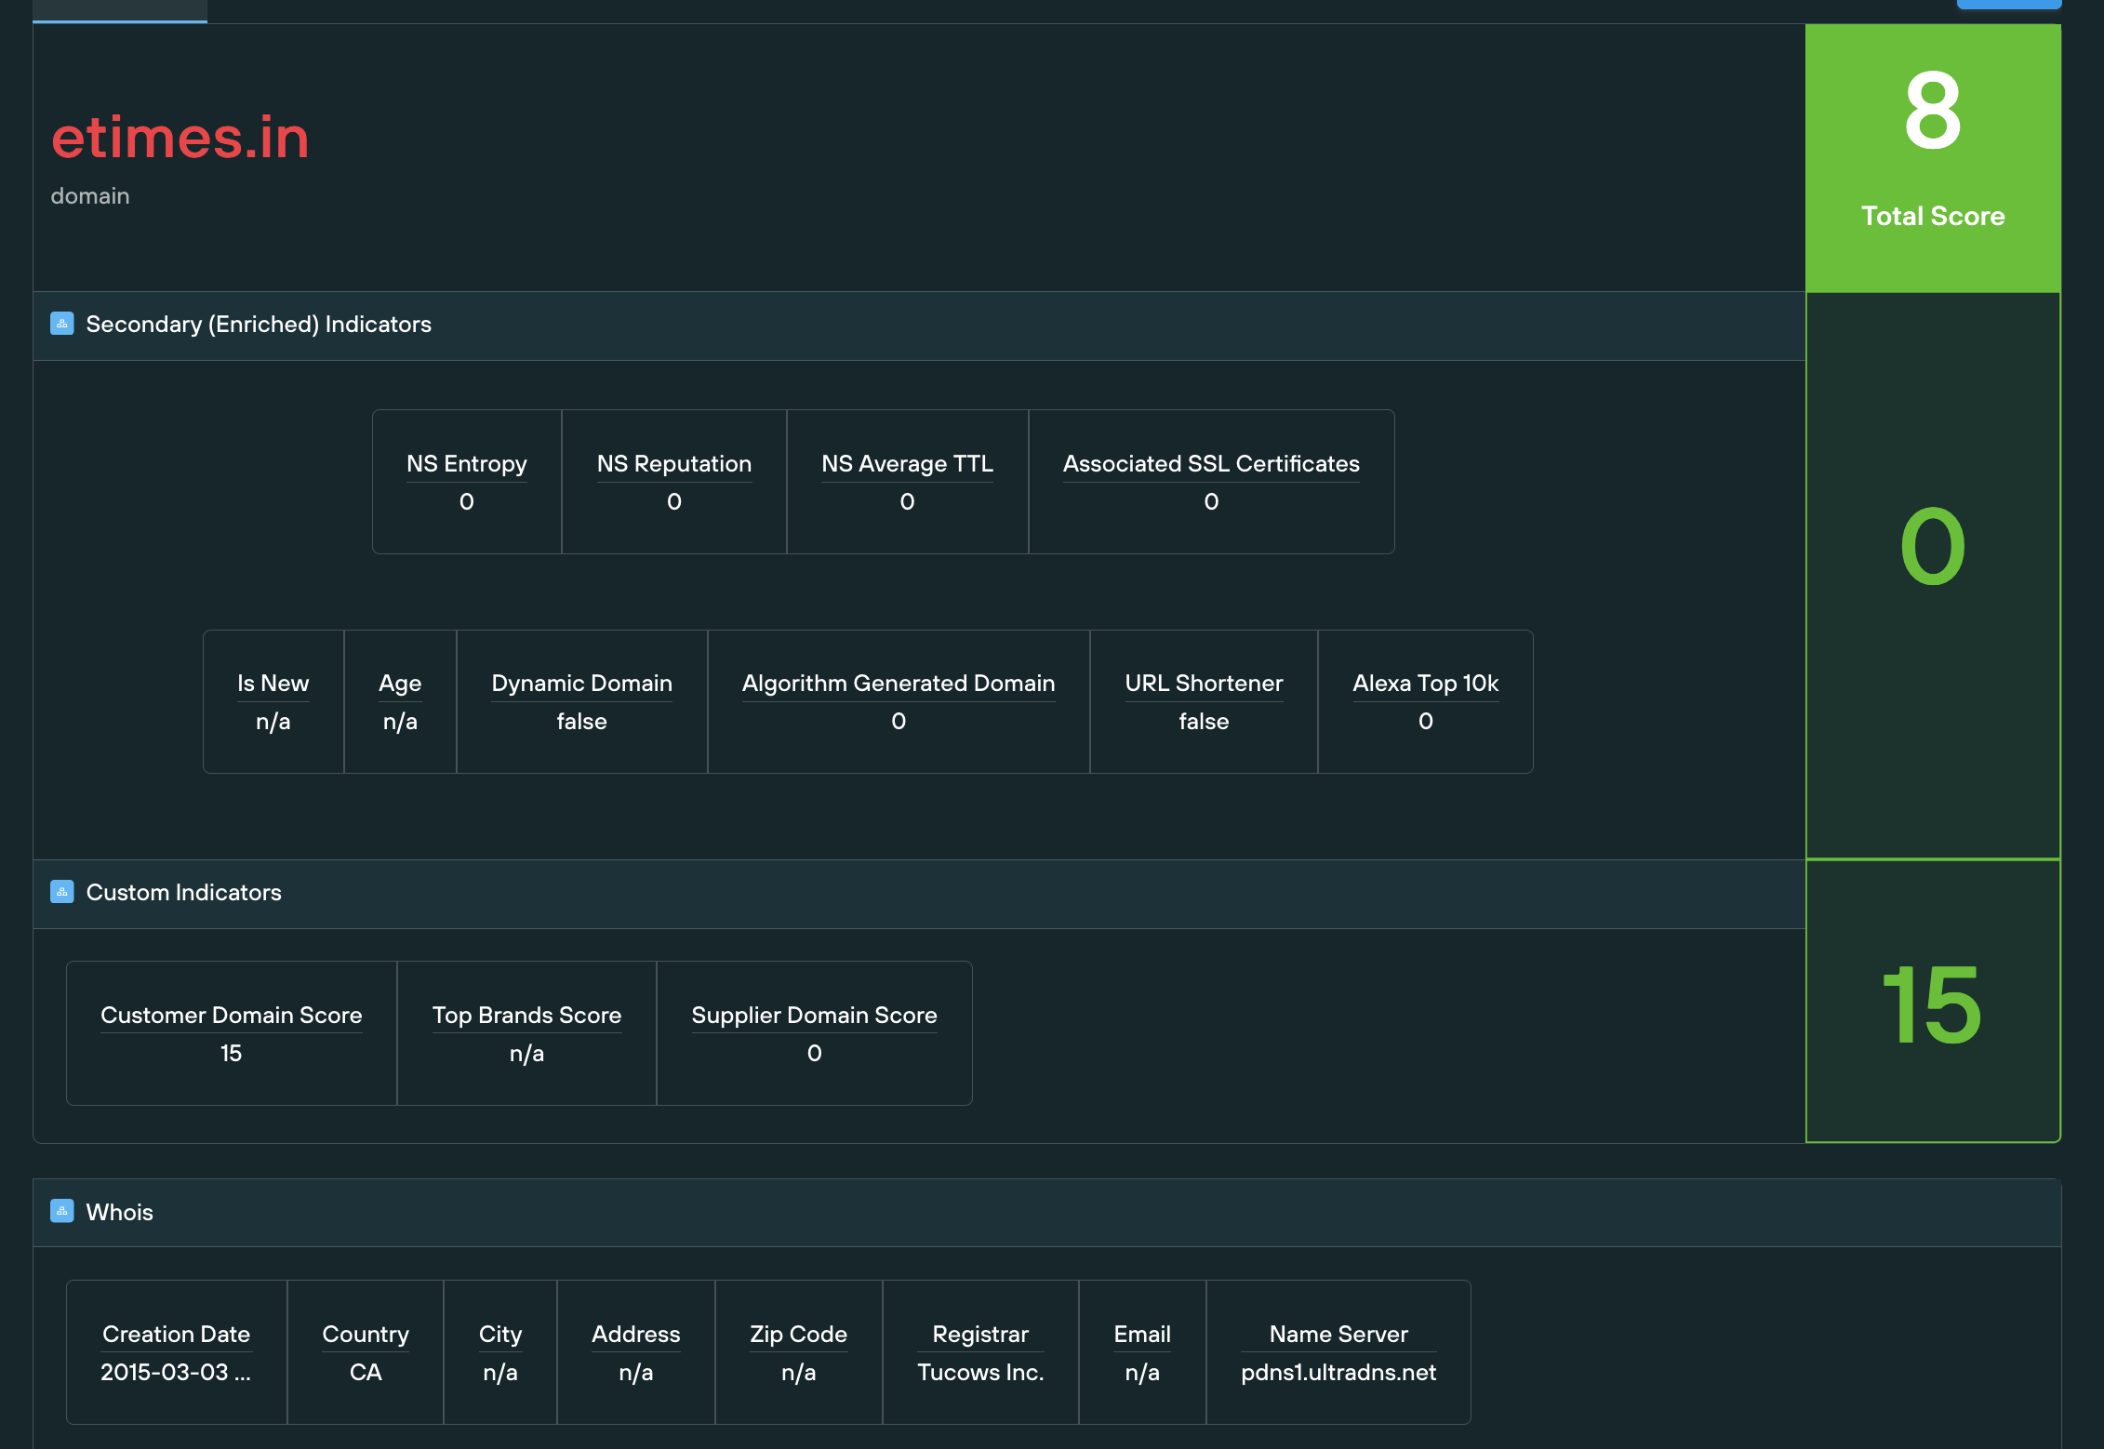
Task: Select the Supplier Domain Score label
Action: click(x=814, y=1015)
